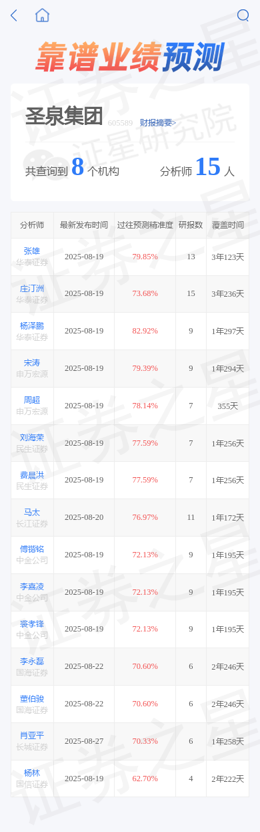Open analyst 刘海荣 page
The image size is (260, 832).
coord(32,438)
